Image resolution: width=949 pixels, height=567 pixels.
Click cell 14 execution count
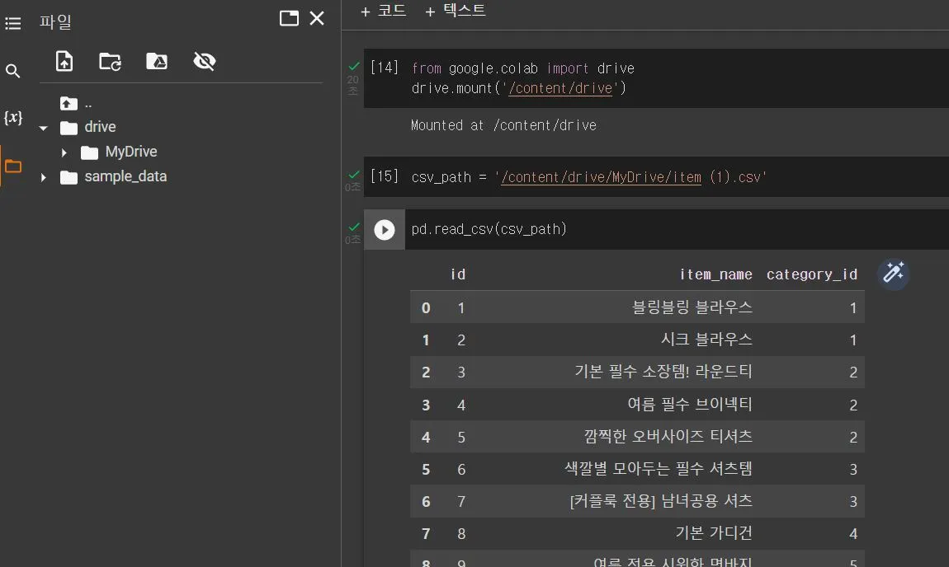coord(385,67)
